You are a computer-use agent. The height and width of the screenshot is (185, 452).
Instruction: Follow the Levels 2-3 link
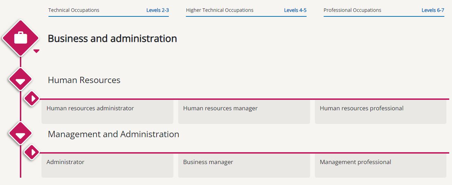click(x=158, y=10)
